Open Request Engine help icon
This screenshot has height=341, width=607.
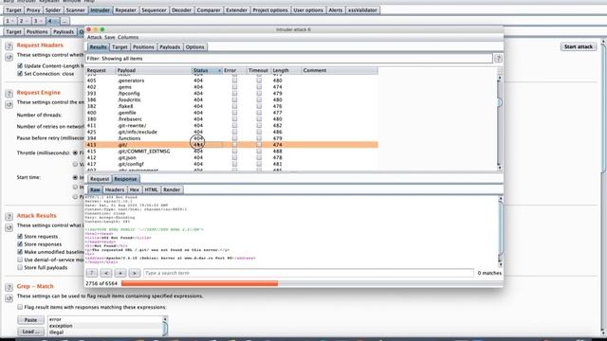(9, 94)
